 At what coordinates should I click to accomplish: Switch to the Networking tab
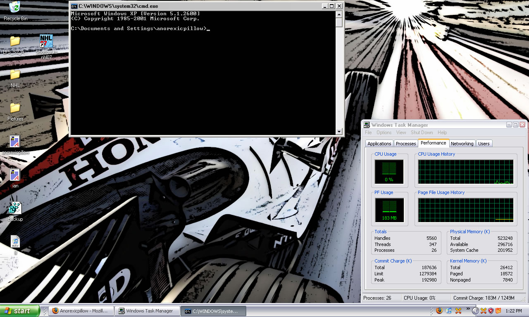point(462,144)
